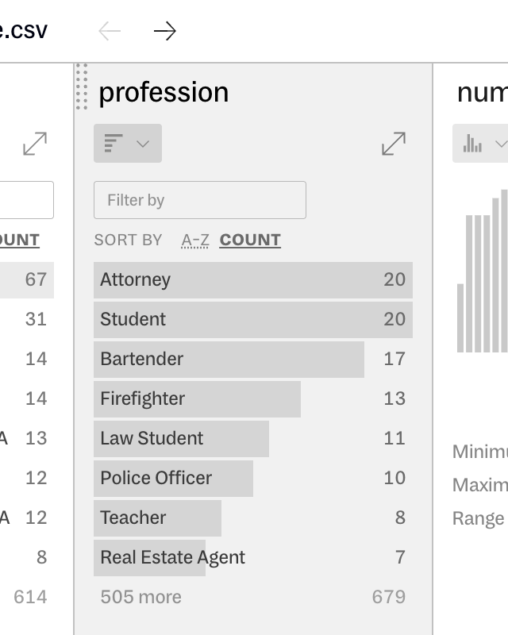Select the Student profession bar
This screenshot has height=635, width=508.
coord(252,319)
